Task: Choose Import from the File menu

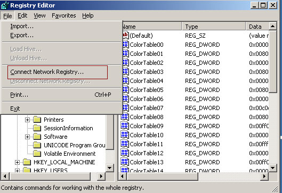Action: click(x=61, y=27)
